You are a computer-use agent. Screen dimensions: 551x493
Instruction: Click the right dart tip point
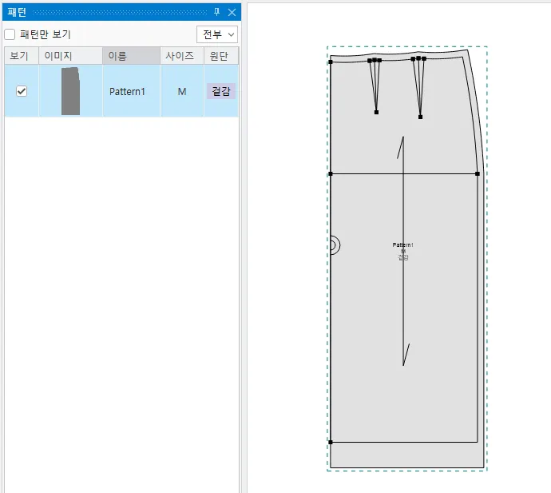point(420,117)
